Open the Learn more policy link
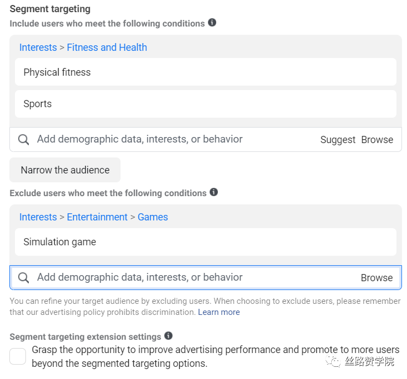This screenshot has height=379, width=407. click(219, 312)
